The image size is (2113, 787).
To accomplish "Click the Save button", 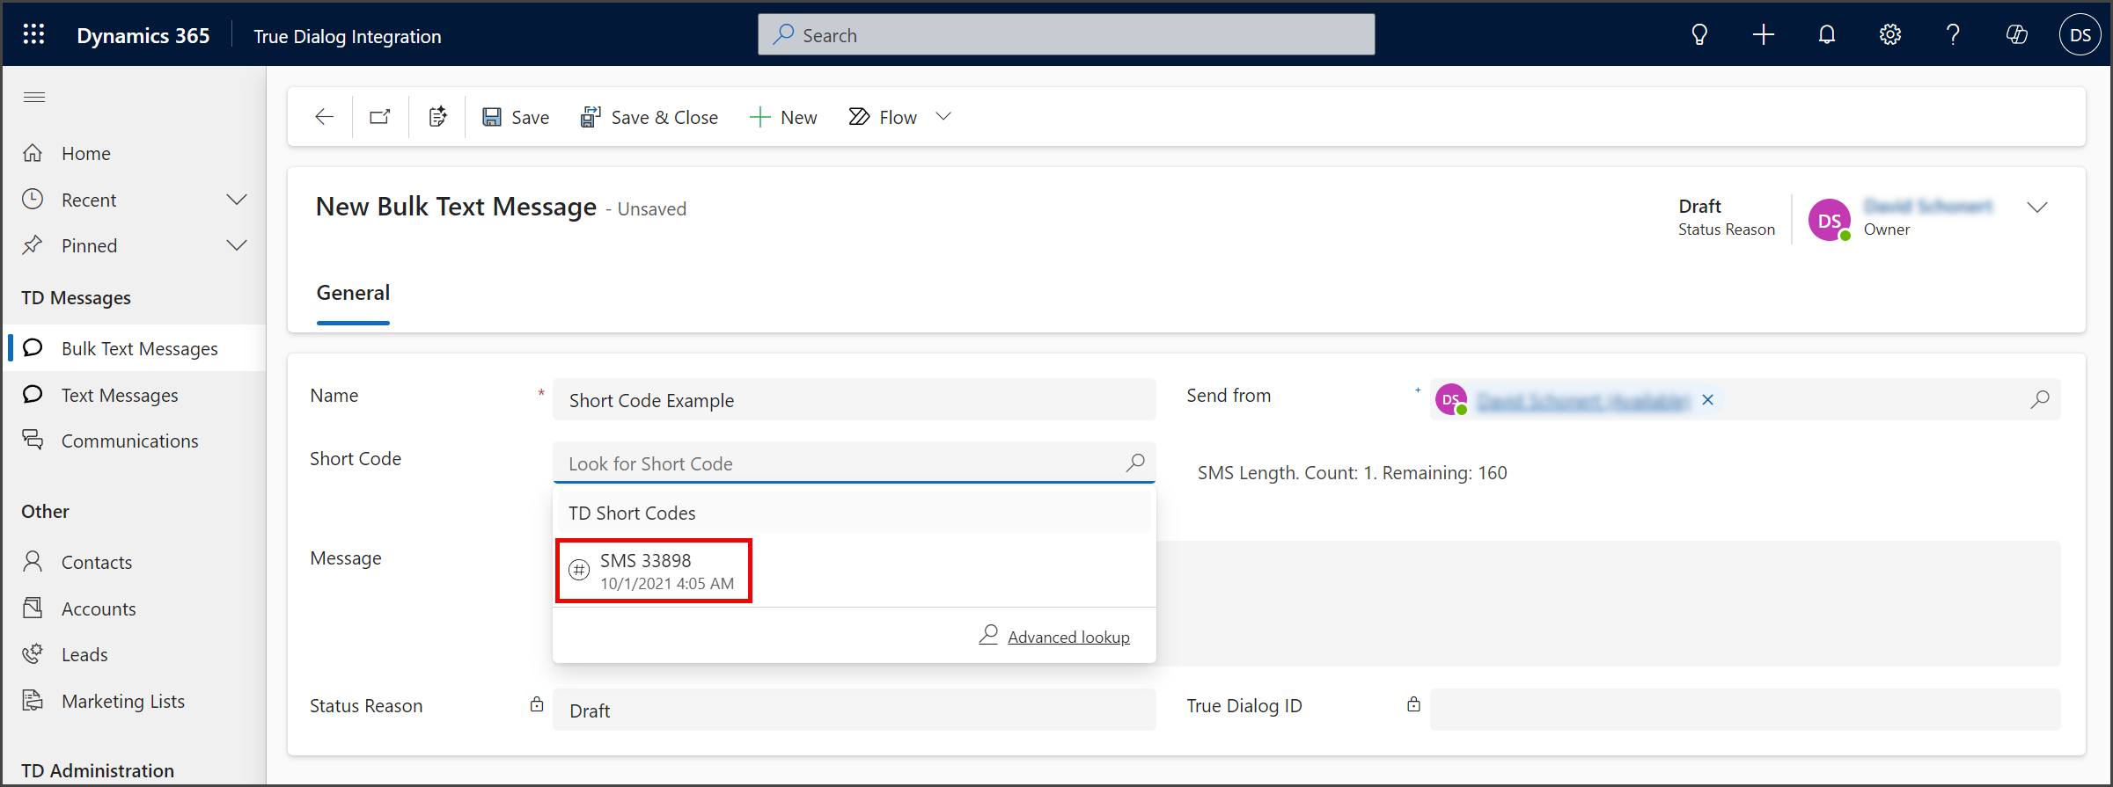I will (516, 117).
